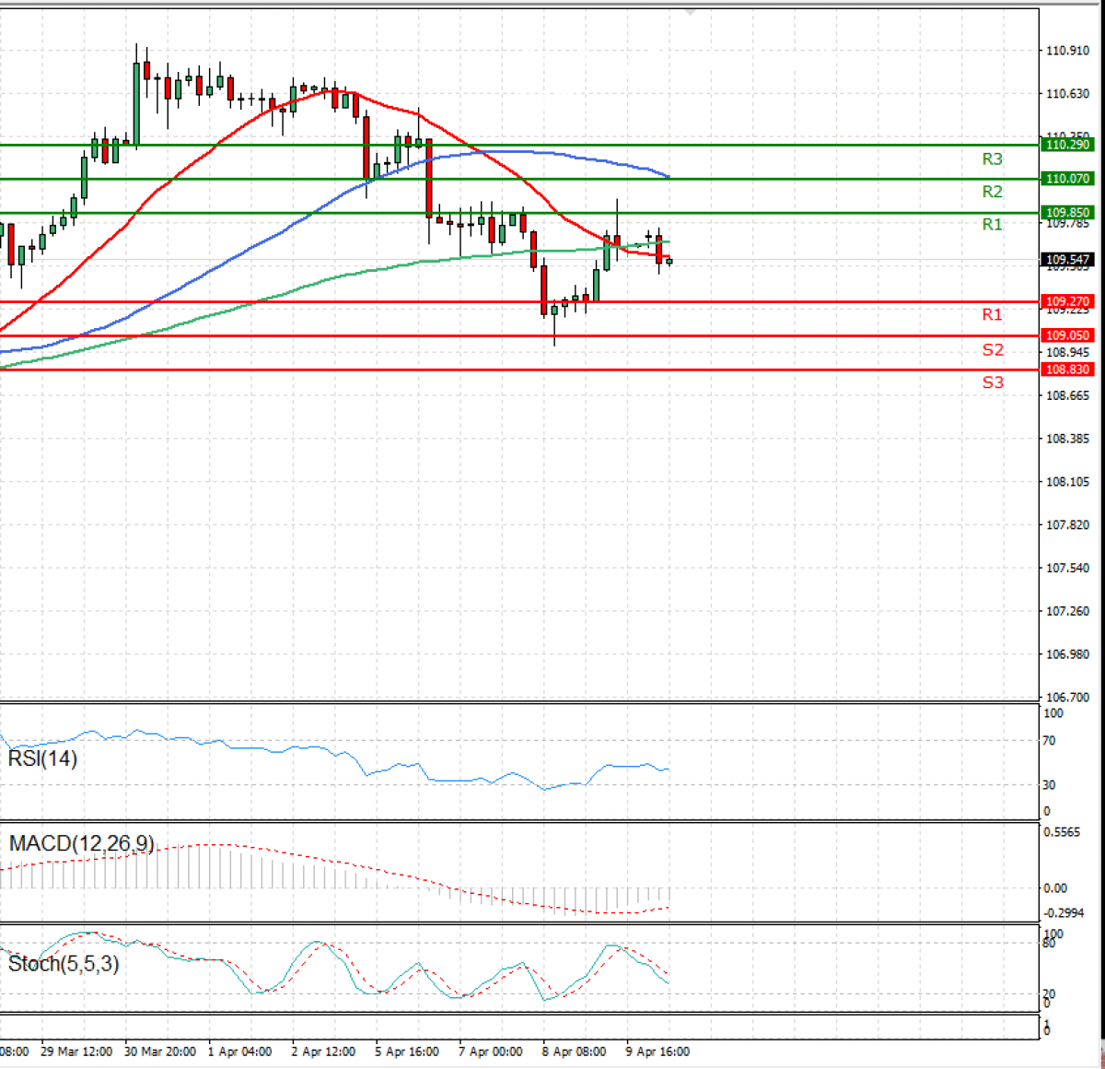Image resolution: width=1105 pixels, height=1069 pixels.
Task: Select the 106.700 price axis value
Action: pos(1068,698)
